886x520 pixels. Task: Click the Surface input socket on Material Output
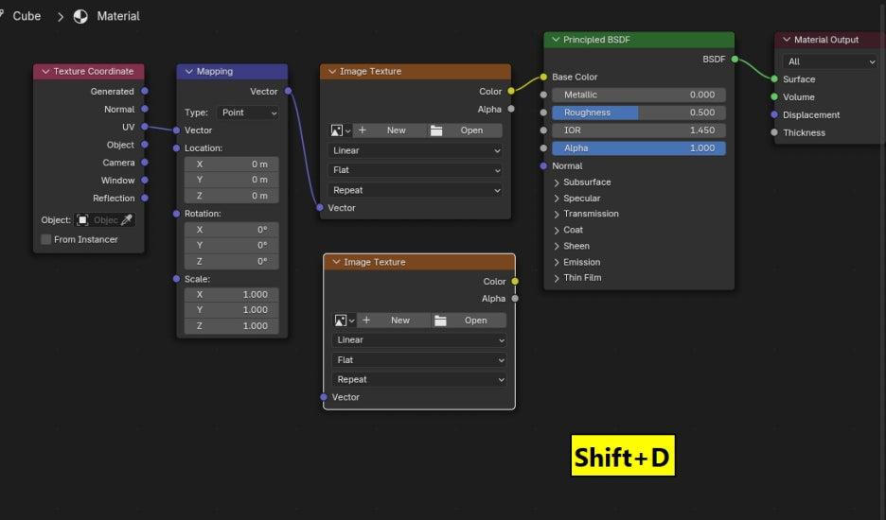coord(774,79)
